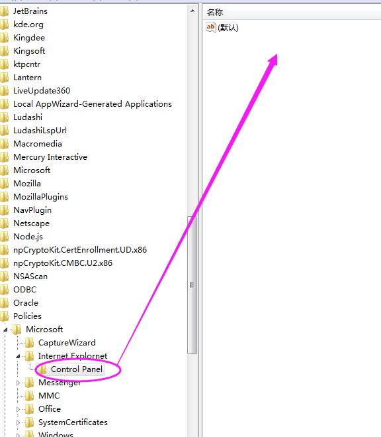381x437 pixels.
Task: Click the CaptureWizard folder icon
Action: (x=30, y=343)
